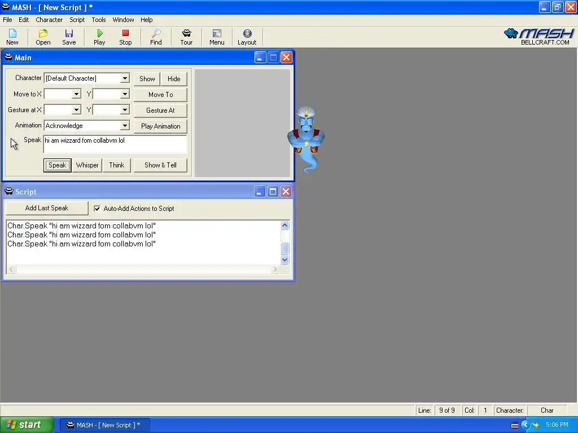578x433 pixels.
Task: Click the script scrollbar down arrow
Action: click(x=284, y=259)
